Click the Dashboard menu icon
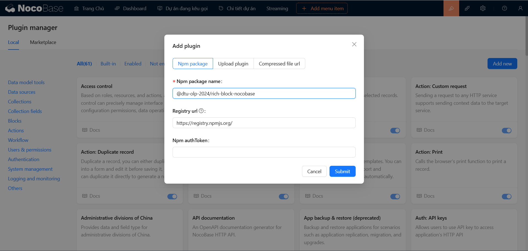 point(117,8)
